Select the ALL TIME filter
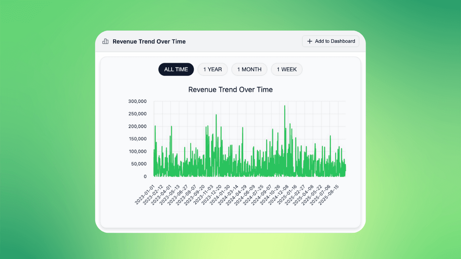Screen dimensions: 461x259 coord(176,69)
